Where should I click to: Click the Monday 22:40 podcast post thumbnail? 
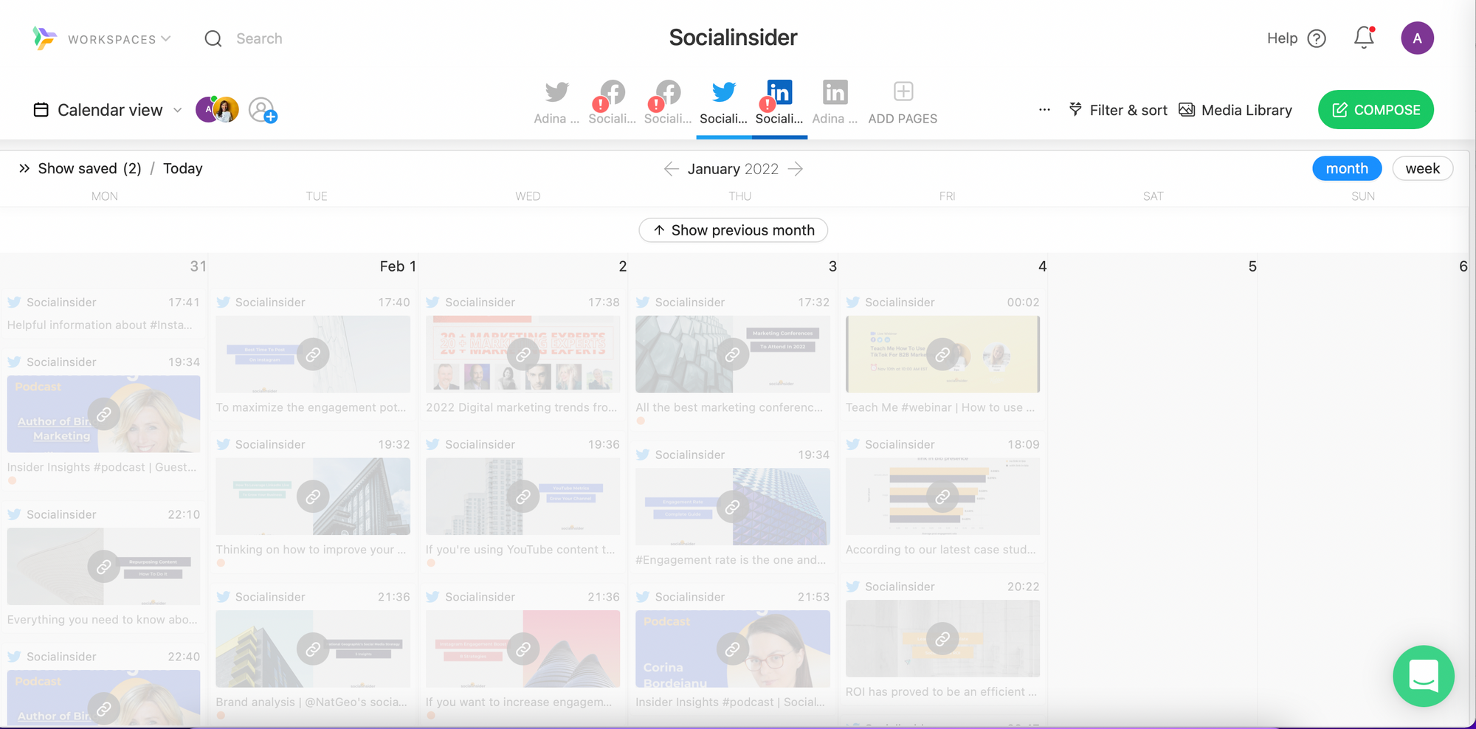103,698
